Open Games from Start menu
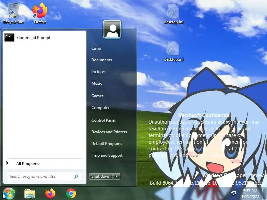This screenshot has height=200, width=267. coord(97,96)
